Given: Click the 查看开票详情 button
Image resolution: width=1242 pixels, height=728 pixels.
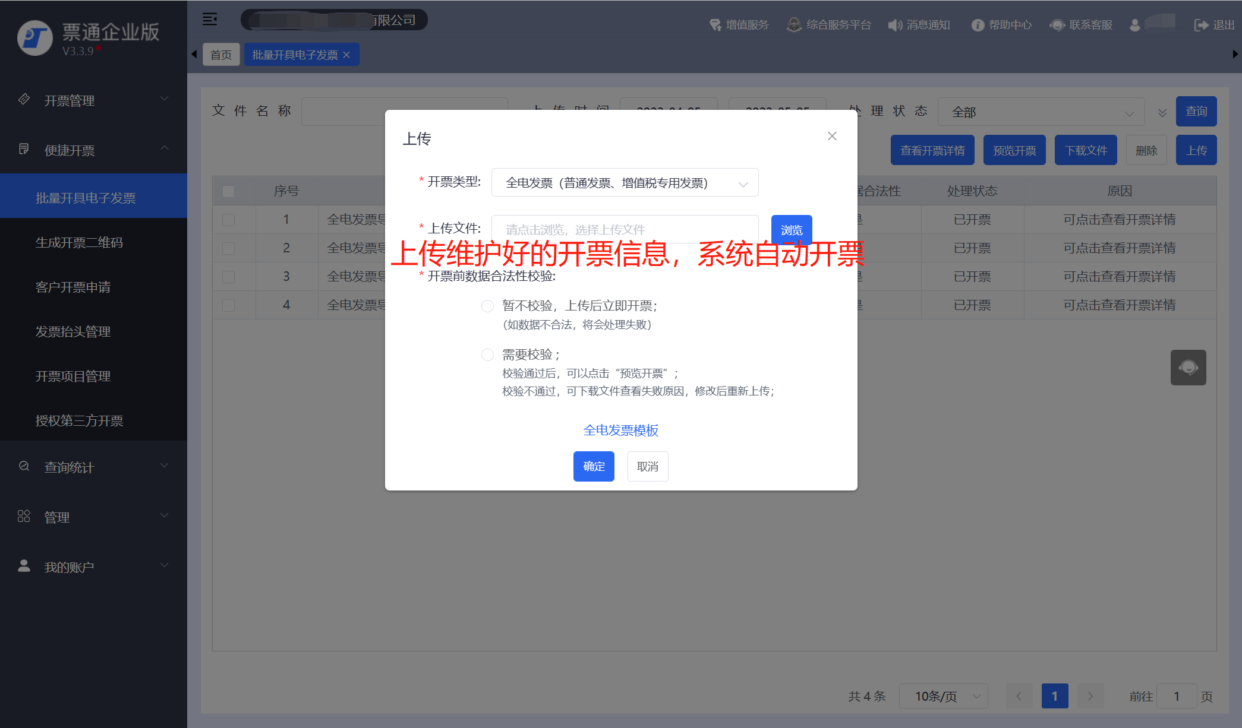Looking at the screenshot, I should [x=932, y=150].
